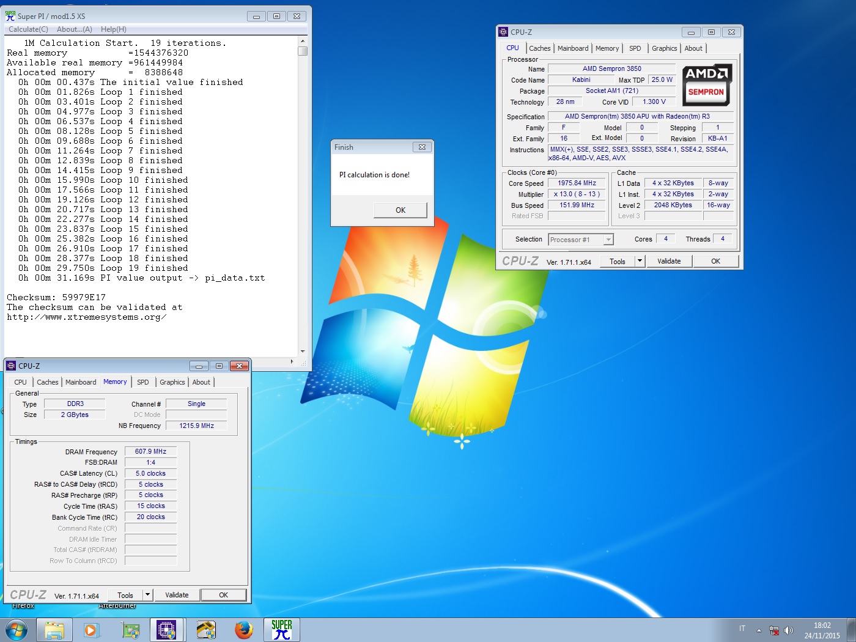Click Tools button in memory CPU-Z window
Image resolution: width=856 pixels, height=642 pixels.
point(125,595)
